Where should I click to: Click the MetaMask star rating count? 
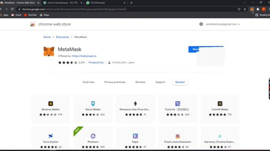81,62
